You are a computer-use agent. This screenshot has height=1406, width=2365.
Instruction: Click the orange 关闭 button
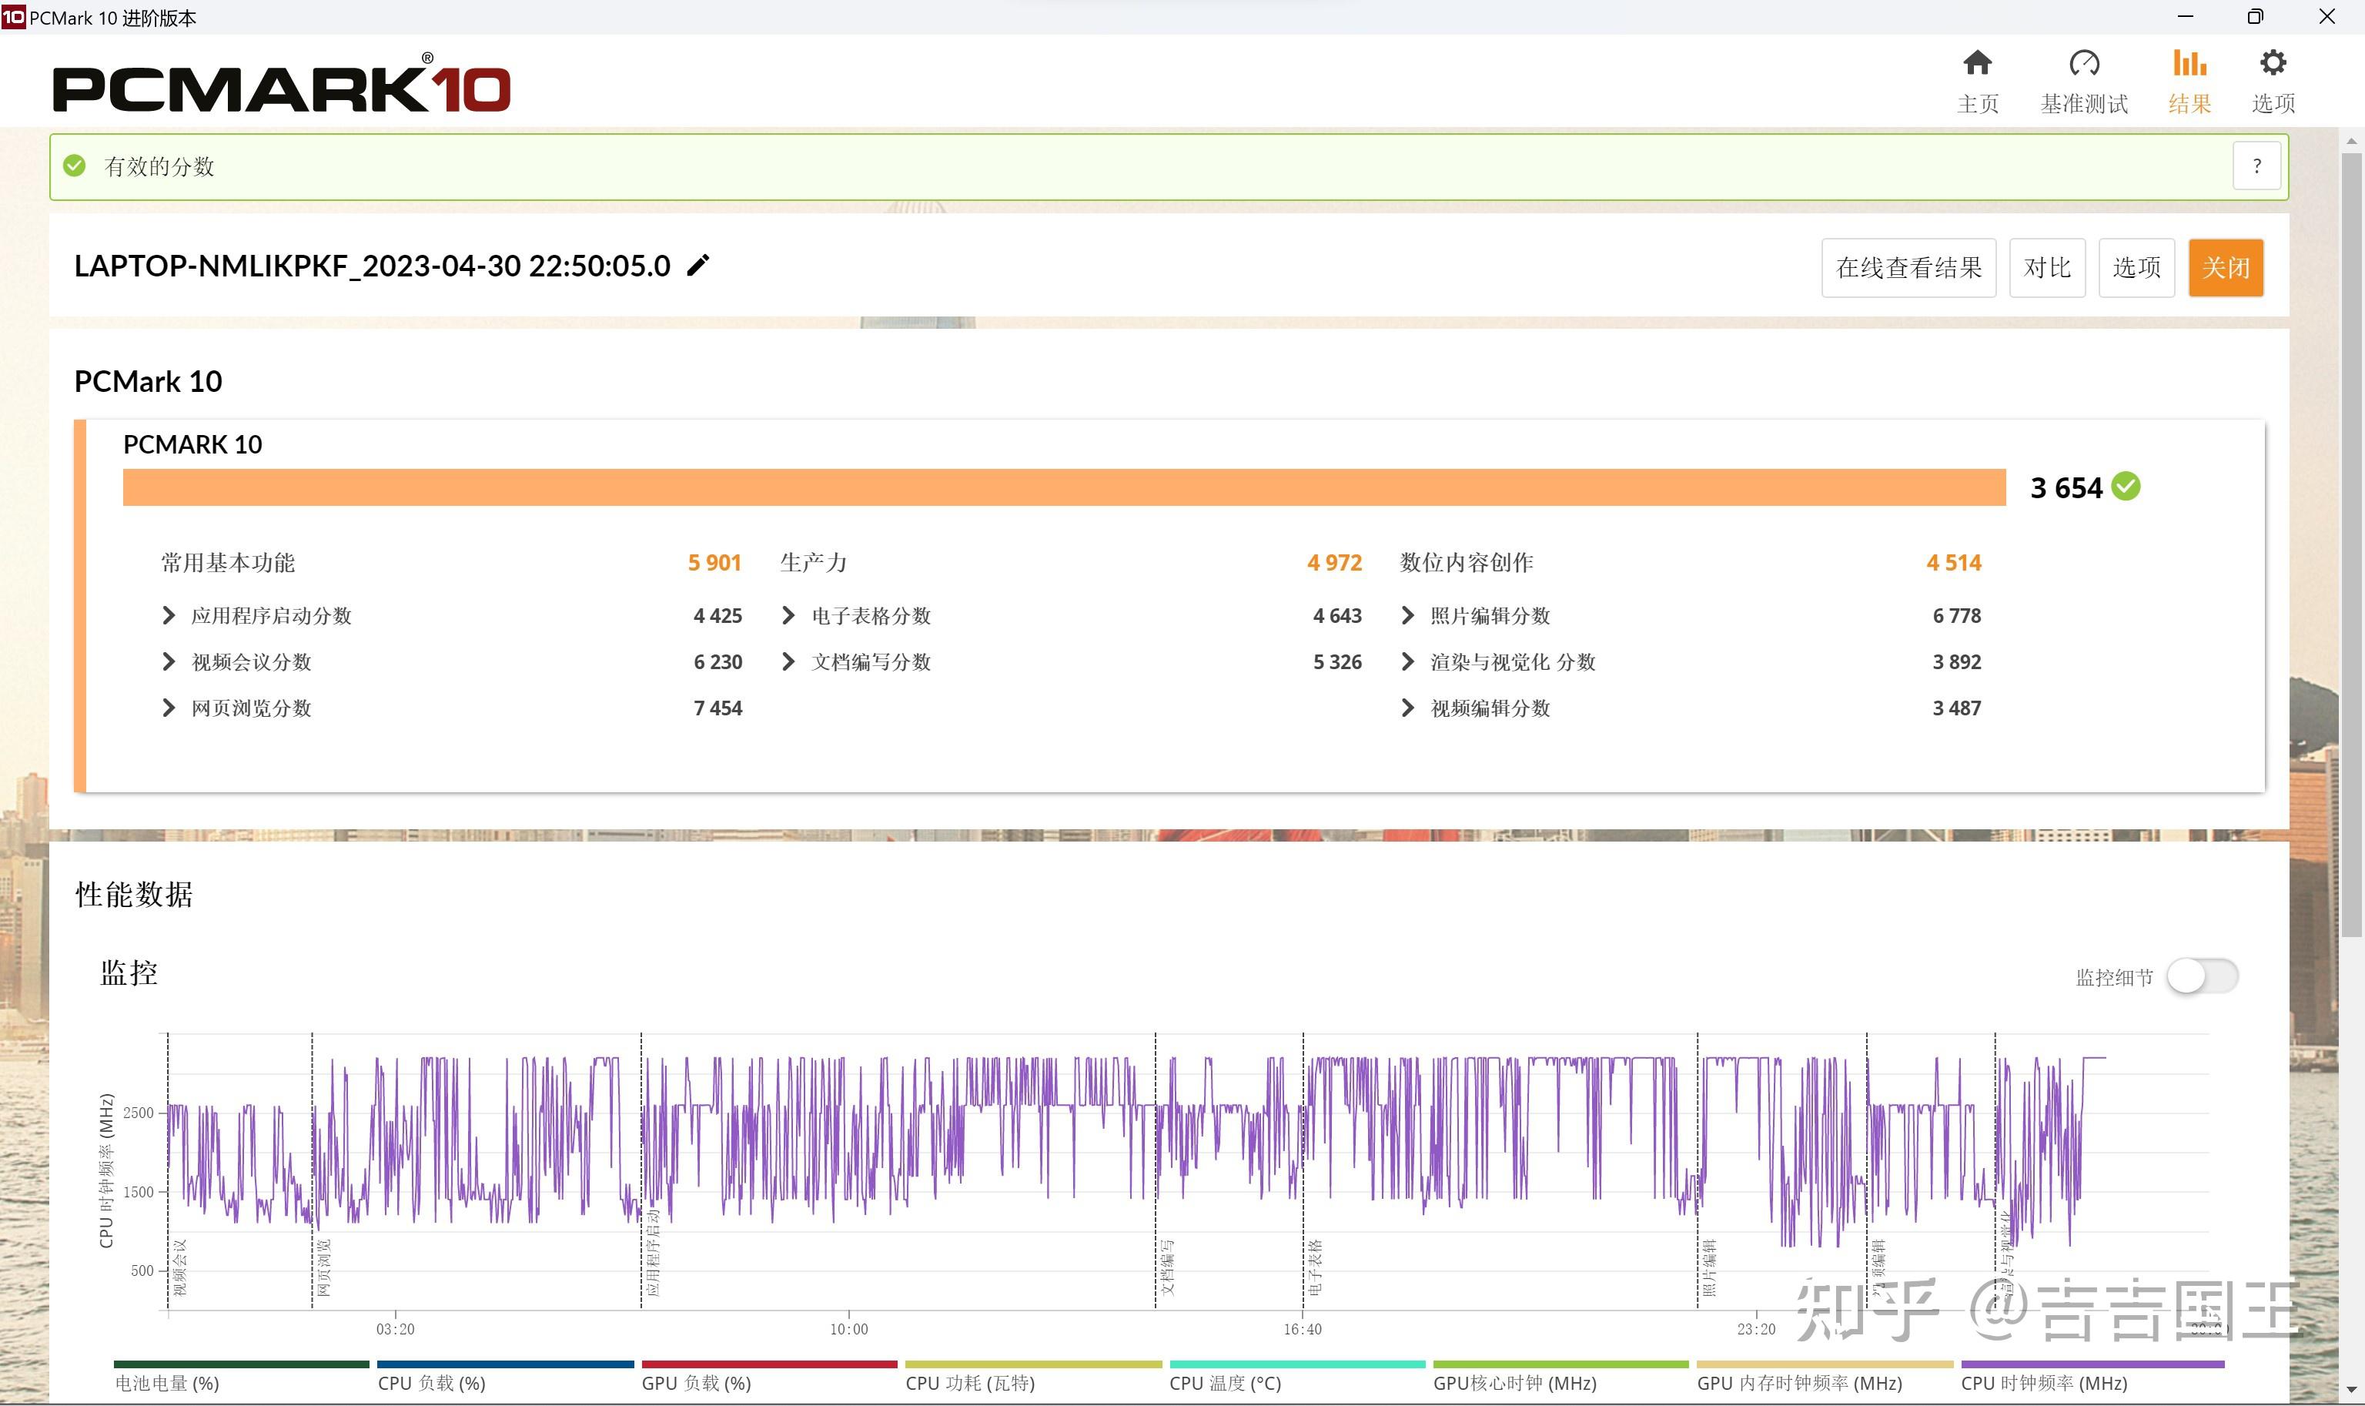[x=2225, y=268]
